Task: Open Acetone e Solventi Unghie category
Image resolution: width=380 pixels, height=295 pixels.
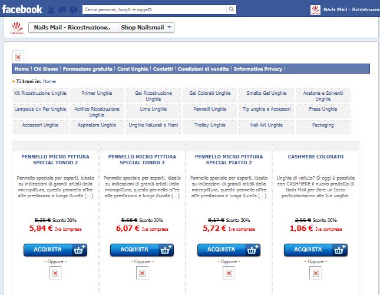Action: pyautogui.click(x=323, y=96)
